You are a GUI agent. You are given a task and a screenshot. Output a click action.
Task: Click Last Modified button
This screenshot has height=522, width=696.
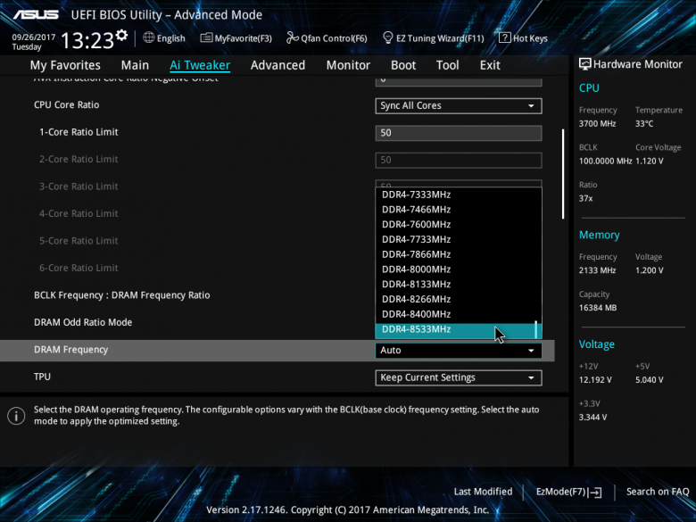coord(483,492)
